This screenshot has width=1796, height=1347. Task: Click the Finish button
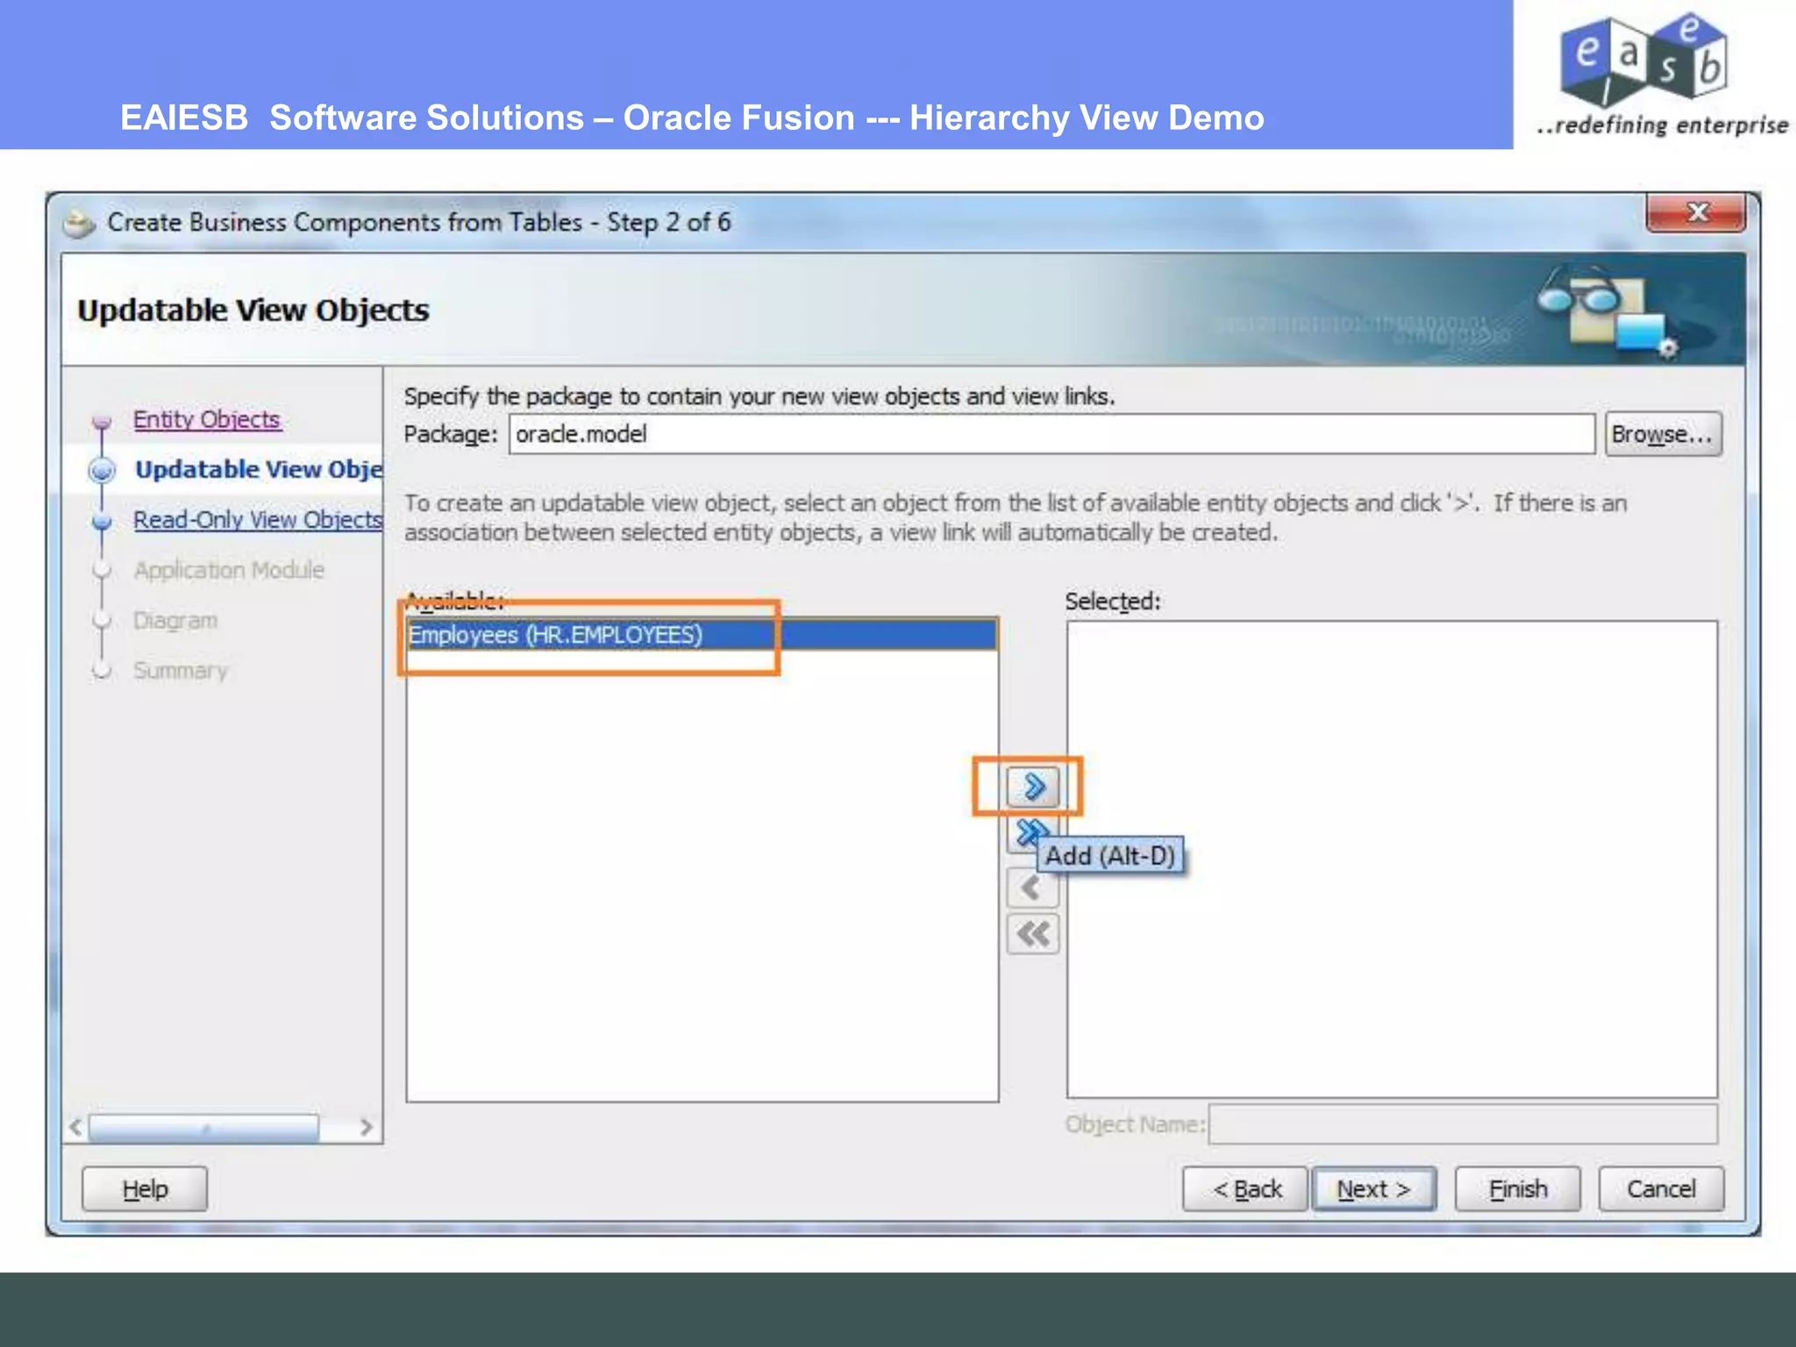point(1518,1189)
